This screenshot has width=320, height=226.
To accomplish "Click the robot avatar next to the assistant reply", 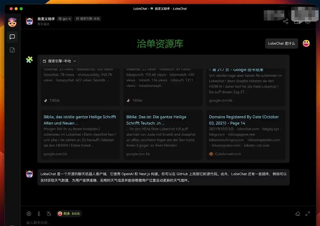I will [29, 174].
